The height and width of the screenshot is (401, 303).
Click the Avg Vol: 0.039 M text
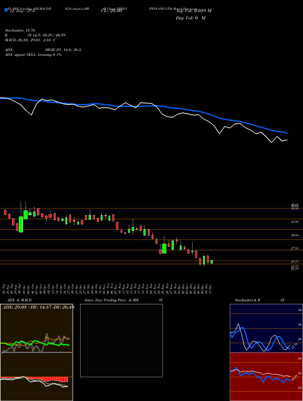click(x=193, y=11)
